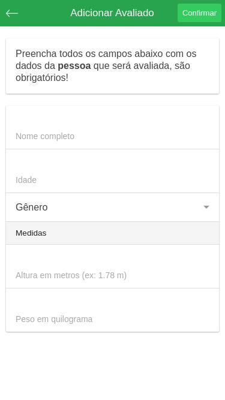Image resolution: width=225 pixels, height=400 pixels.
Task: Tap the Gênero label text
Action: point(32,207)
